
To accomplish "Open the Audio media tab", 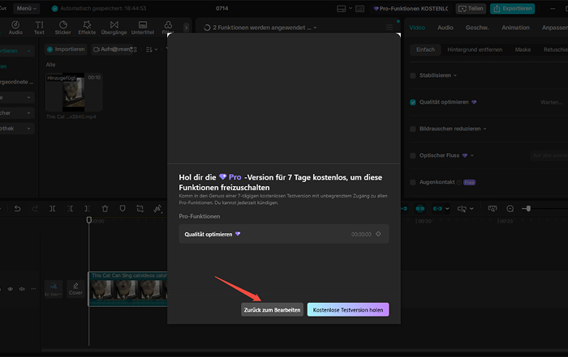I will [x=15, y=28].
